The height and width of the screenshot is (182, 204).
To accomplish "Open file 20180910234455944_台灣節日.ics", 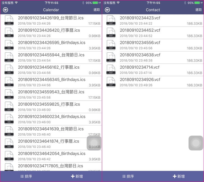I will pyautogui.click(x=51, y=57).
